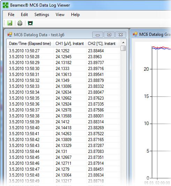The image size is (171, 186).
Task: Click CH1 value 24.12634
Action: pos(64,92)
